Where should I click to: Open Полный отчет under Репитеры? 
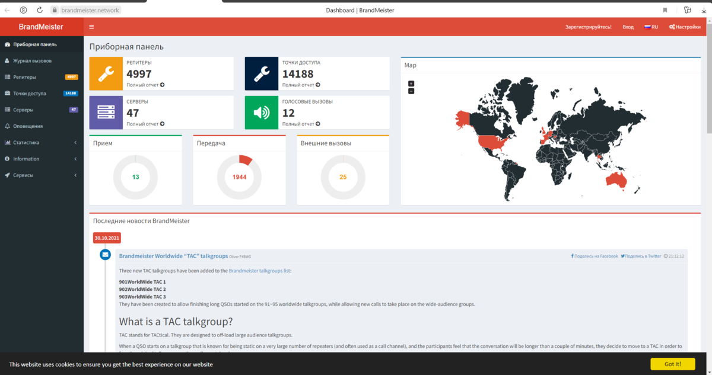coord(145,85)
